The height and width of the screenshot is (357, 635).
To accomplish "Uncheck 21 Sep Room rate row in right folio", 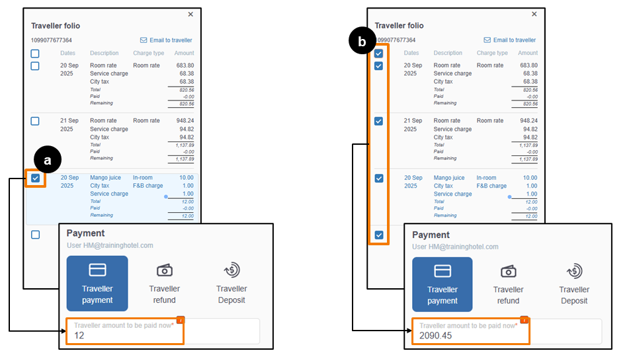I will pyautogui.click(x=378, y=121).
